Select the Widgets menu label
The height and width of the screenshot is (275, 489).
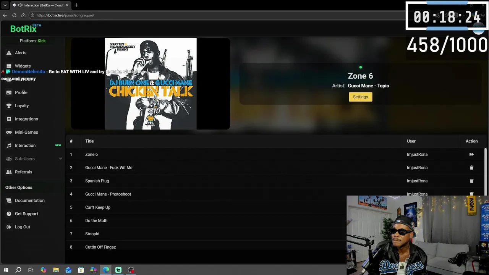click(23, 66)
